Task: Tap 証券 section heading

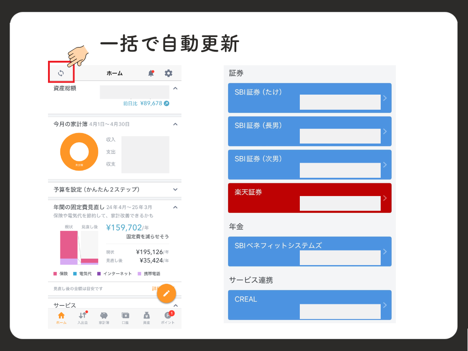Action: (236, 73)
